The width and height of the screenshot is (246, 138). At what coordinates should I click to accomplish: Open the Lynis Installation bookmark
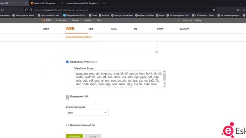click(50, 15)
